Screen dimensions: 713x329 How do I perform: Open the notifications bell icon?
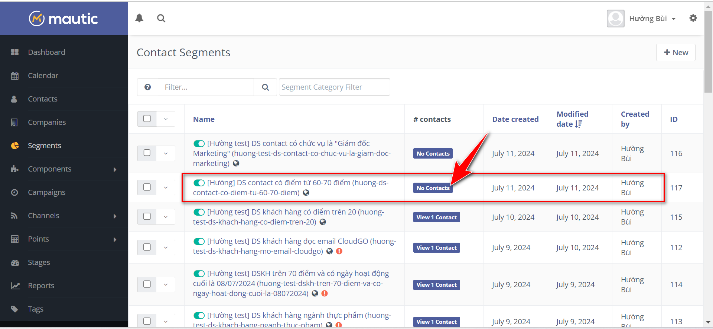pyautogui.click(x=139, y=18)
